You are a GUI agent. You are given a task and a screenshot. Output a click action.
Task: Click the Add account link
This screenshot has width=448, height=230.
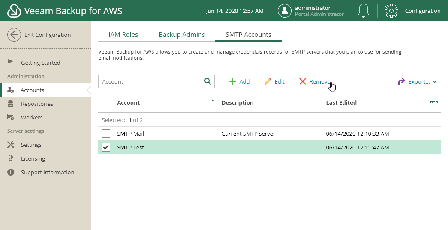tap(244, 81)
